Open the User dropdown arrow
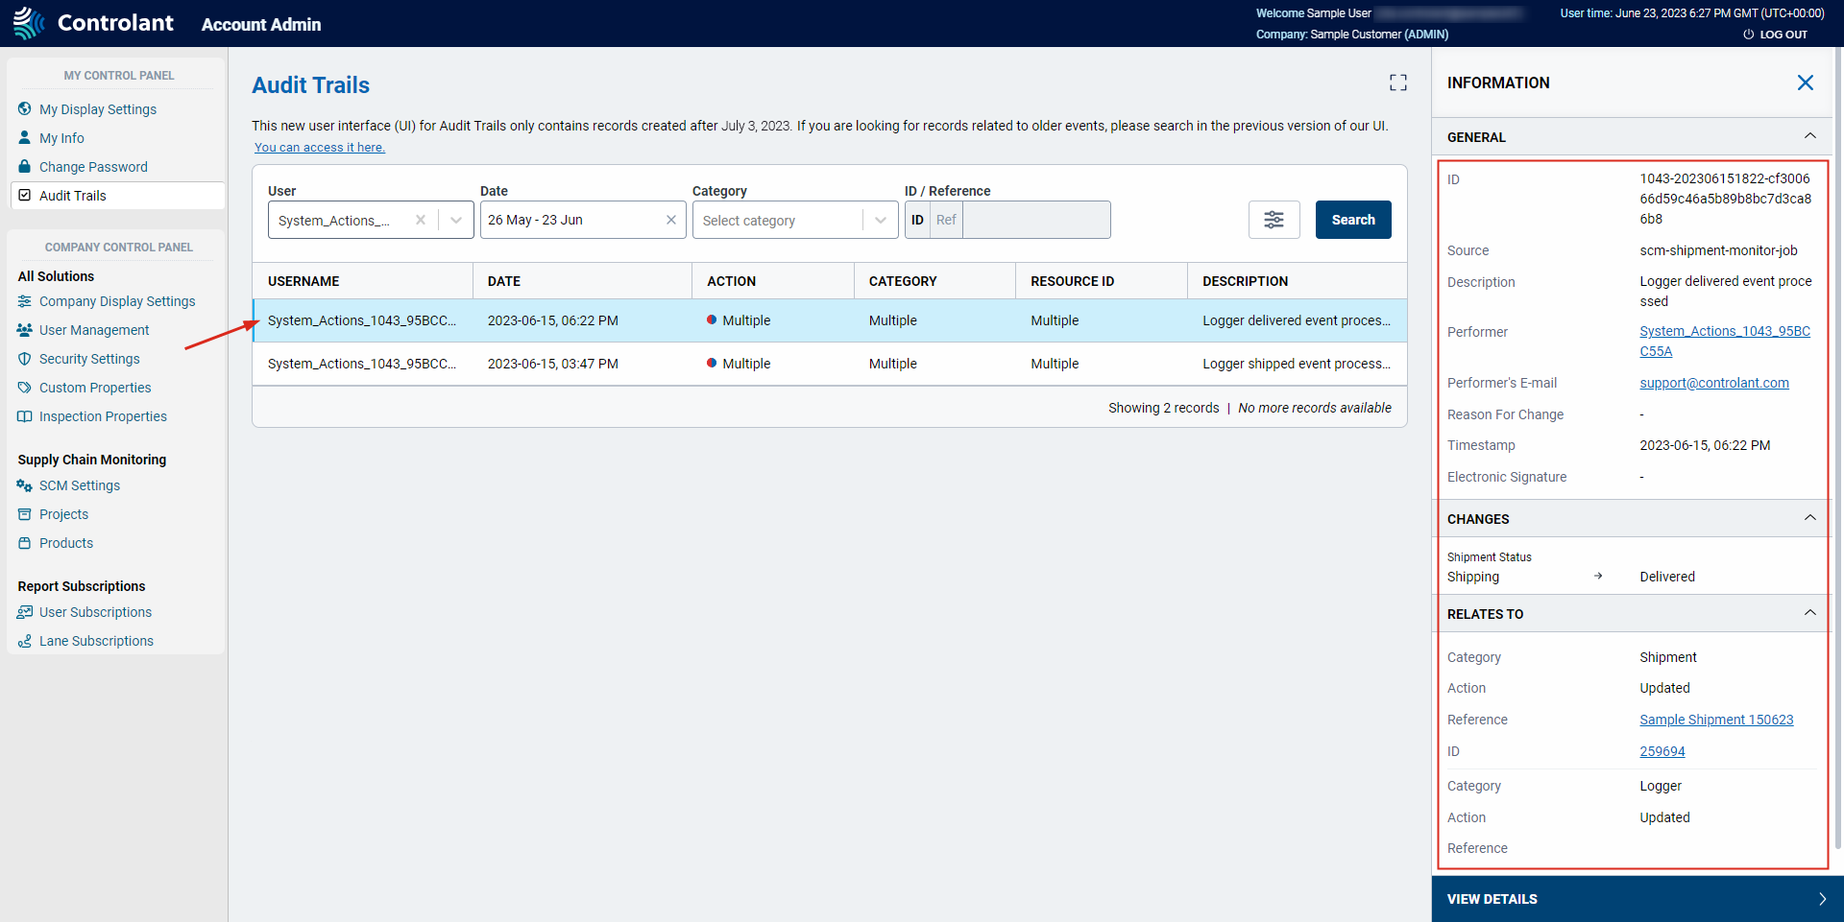Screen dimensions: 1844x922 (x=456, y=220)
